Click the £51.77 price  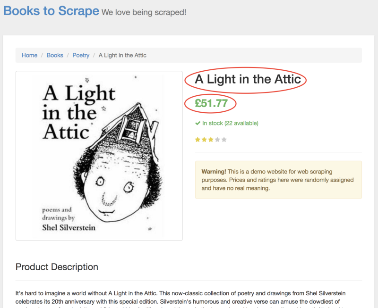click(x=211, y=103)
